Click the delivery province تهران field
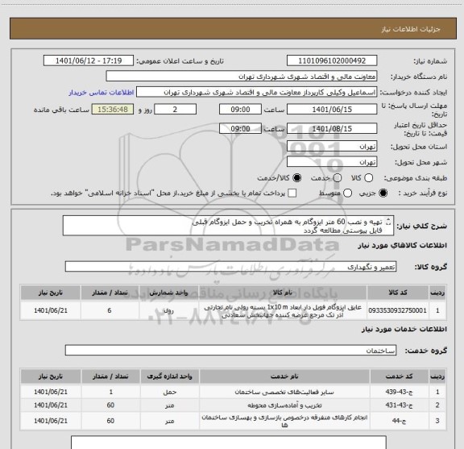 click(x=332, y=147)
